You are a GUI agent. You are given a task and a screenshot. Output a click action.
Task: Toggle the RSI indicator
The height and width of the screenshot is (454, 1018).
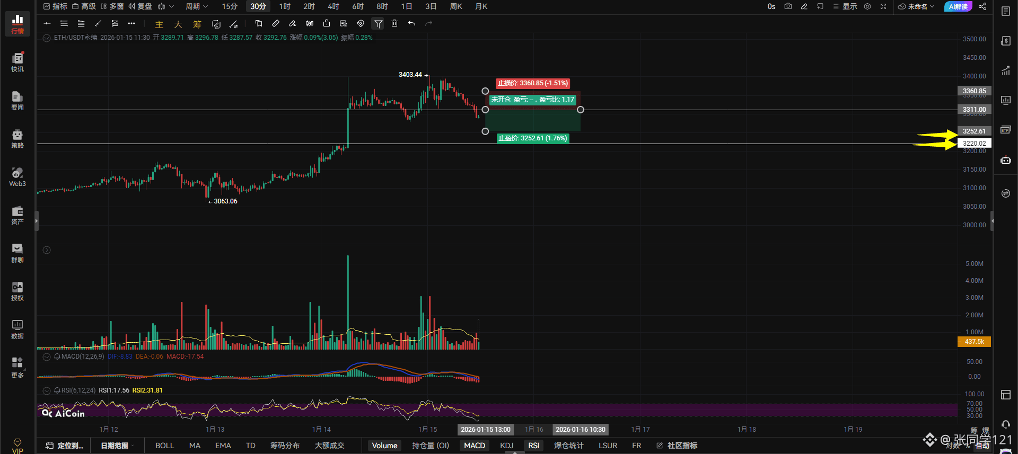(x=534, y=446)
